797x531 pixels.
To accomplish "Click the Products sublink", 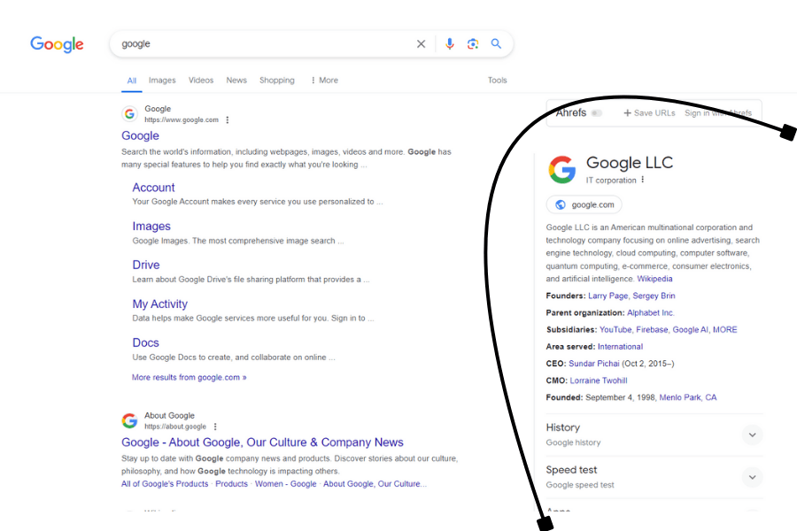I will click(x=231, y=484).
